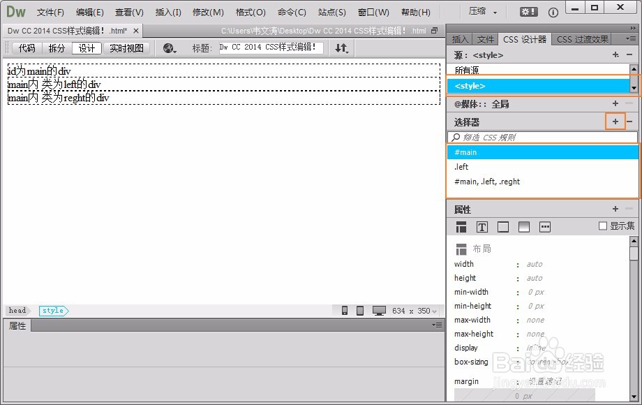Open the 帮助(H) menu
Viewport: 642px width, 405px height.
416,13
